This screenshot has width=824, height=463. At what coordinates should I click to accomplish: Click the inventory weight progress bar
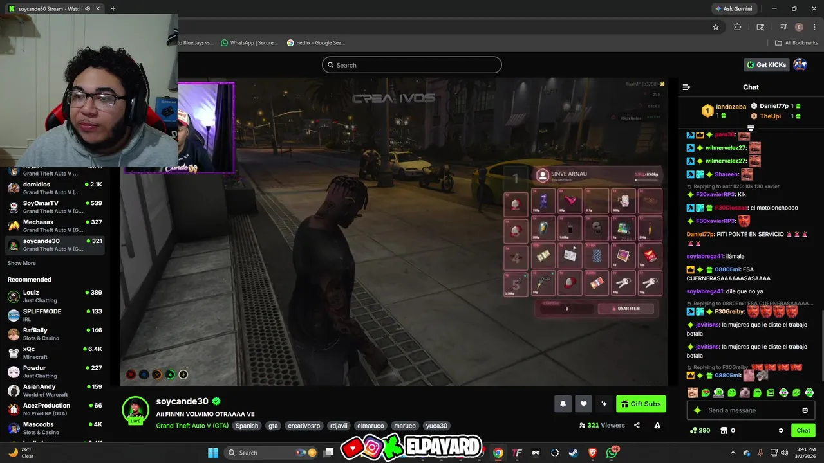point(647,180)
